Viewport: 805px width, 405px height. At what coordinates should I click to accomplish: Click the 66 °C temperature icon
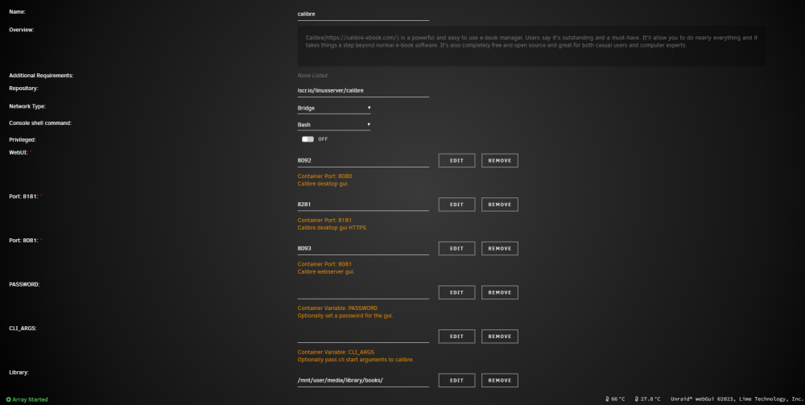pyautogui.click(x=607, y=399)
